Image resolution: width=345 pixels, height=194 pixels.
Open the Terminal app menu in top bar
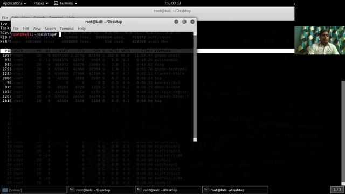point(66,3)
